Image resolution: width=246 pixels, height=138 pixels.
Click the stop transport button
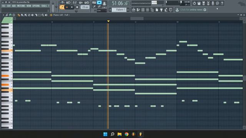72,7
